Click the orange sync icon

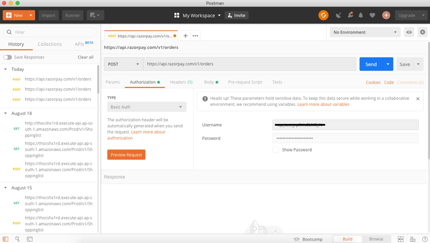(323, 16)
